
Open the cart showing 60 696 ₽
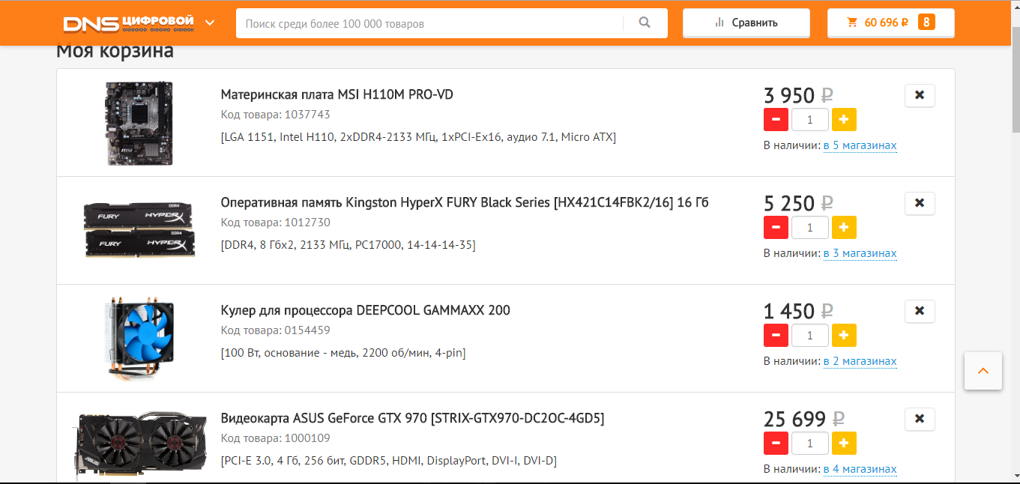[890, 22]
